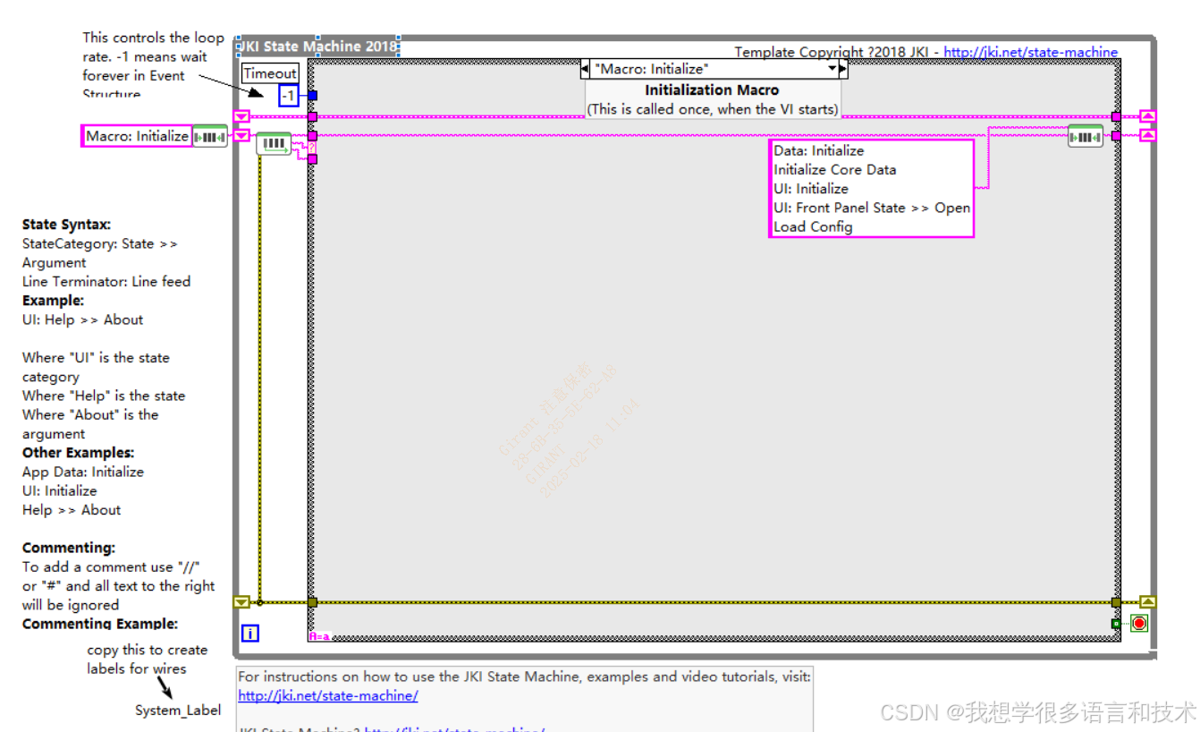This screenshot has width=1200, height=732.
Task: Click the "For instructions on how to use" note
Action: [x=525, y=677]
